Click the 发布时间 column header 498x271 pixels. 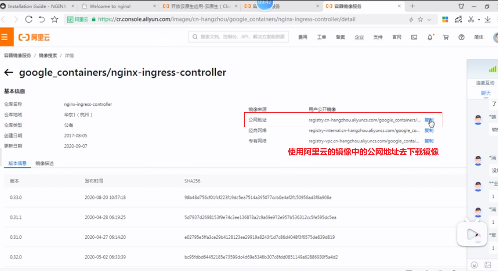point(94,181)
